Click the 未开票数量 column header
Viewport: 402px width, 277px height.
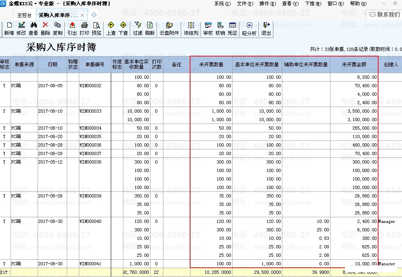tap(211, 65)
